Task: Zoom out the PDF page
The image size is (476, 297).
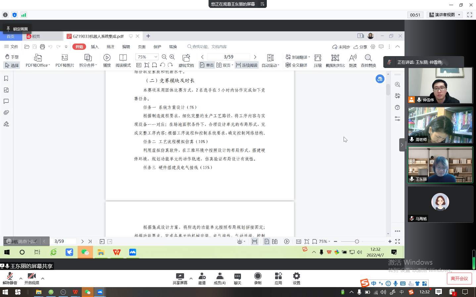Action: coord(164,57)
